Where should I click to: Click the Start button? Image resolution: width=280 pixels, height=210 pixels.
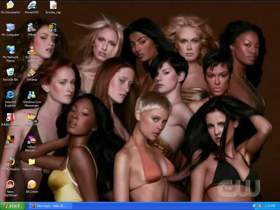(13, 206)
